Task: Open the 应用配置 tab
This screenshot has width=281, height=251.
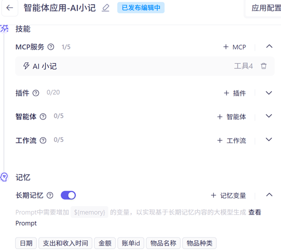Action: pyautogui.click(x=266, y=8)
